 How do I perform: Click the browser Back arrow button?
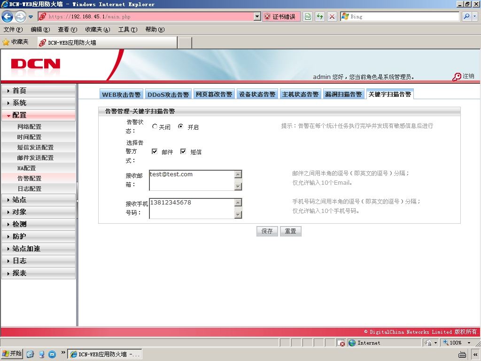click(8, 16)
